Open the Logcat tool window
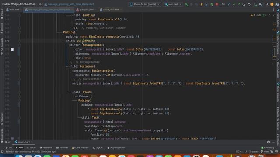This screenshot has height=157, width=280. [98, 147]
